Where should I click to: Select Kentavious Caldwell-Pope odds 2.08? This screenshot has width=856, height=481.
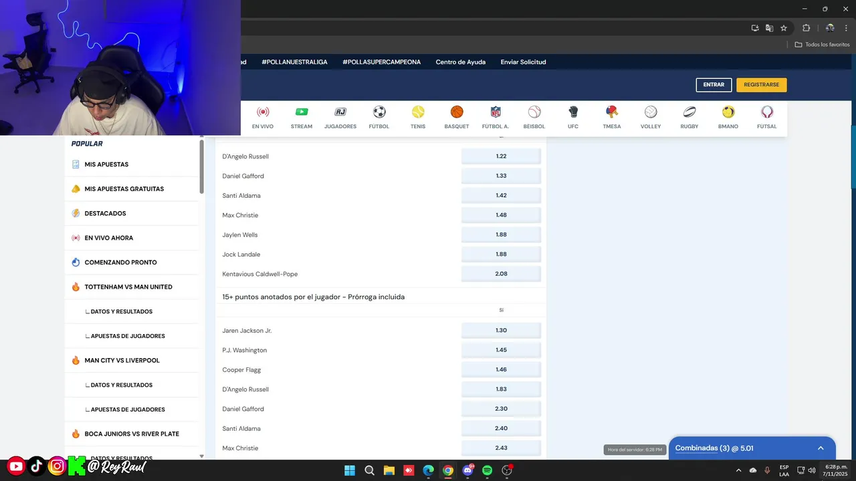pos(501,274)
